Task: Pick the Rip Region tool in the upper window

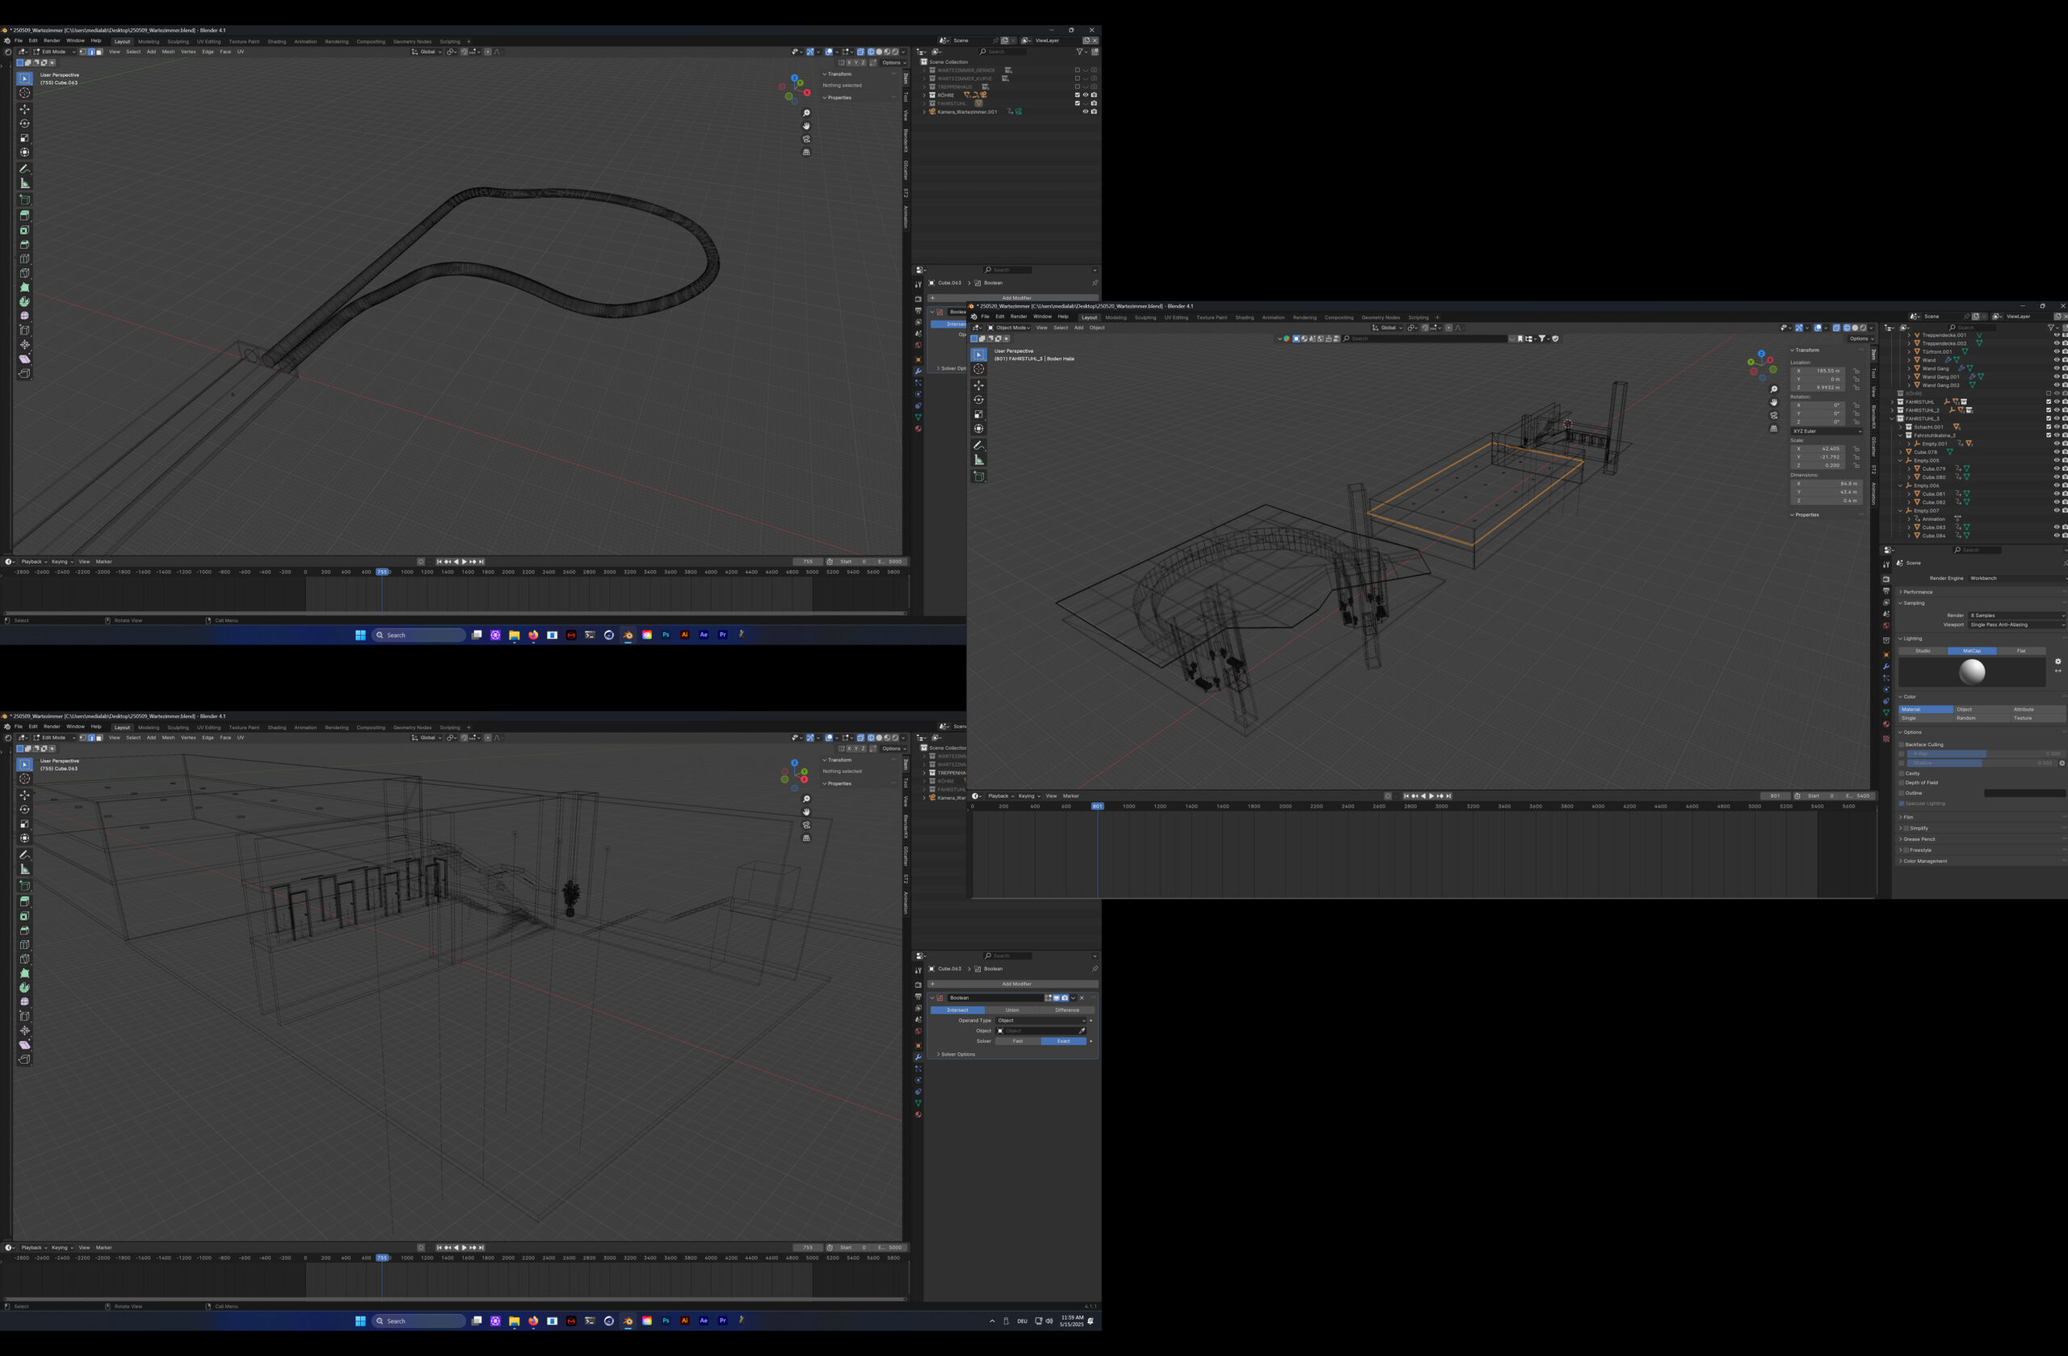Action: 24,374
